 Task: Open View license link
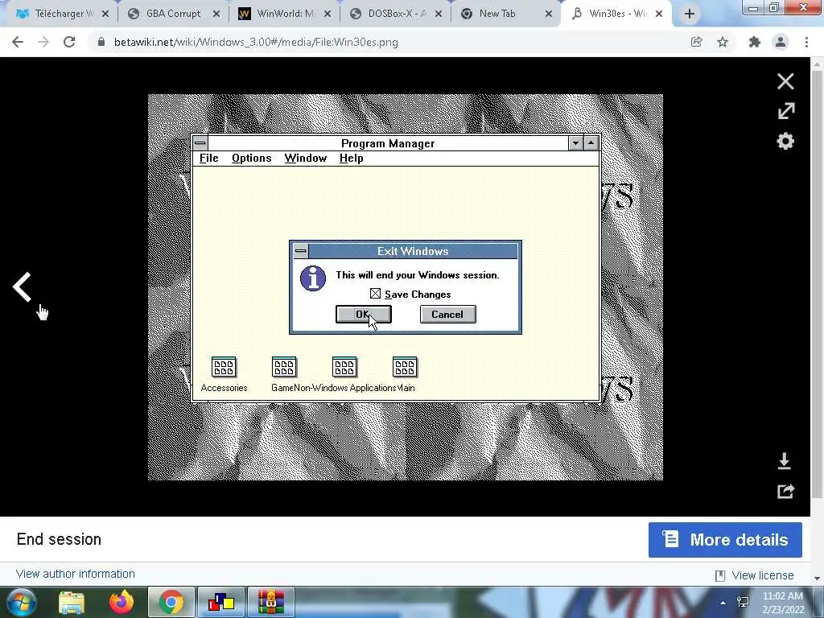click(x=763, y=575)
